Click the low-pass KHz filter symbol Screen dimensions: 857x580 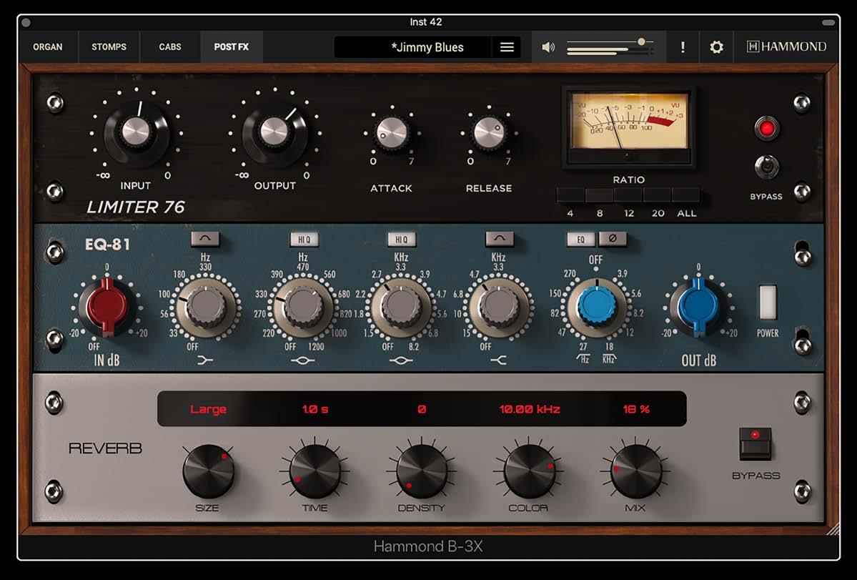[609, 358]
